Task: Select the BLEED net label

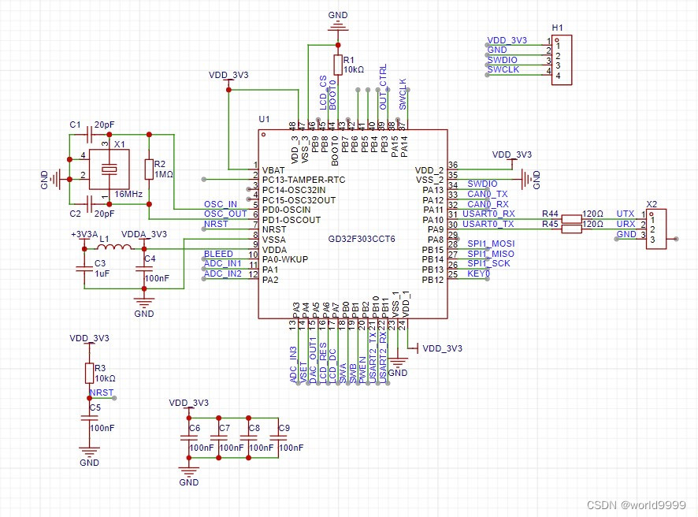Action: [218, 254]
